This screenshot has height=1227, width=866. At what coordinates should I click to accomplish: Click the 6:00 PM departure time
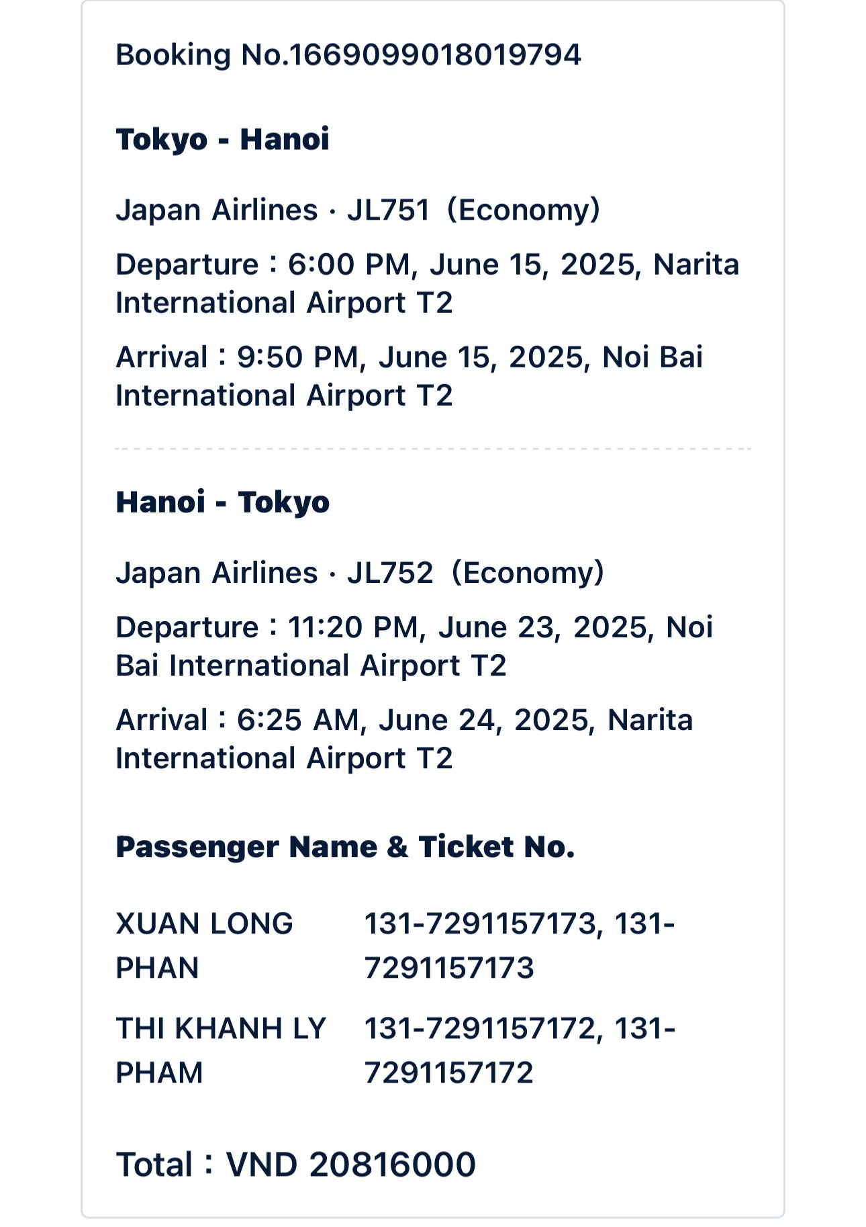click(x=348, y=265)
